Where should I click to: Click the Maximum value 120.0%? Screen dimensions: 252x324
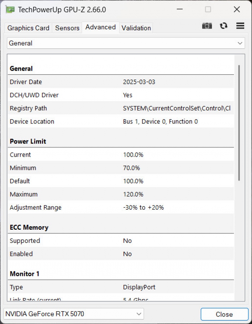(133, 195)
